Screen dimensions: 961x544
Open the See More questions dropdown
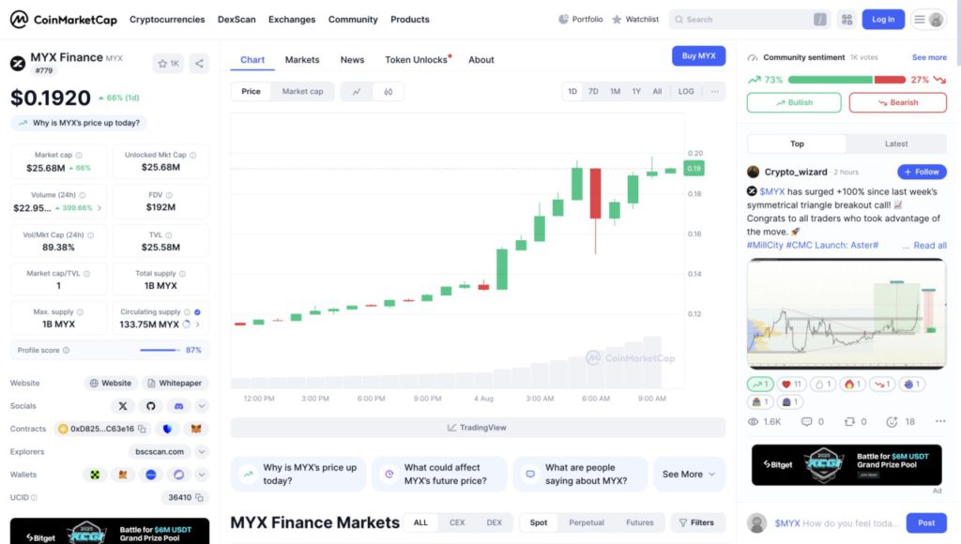tap(689, 475)
